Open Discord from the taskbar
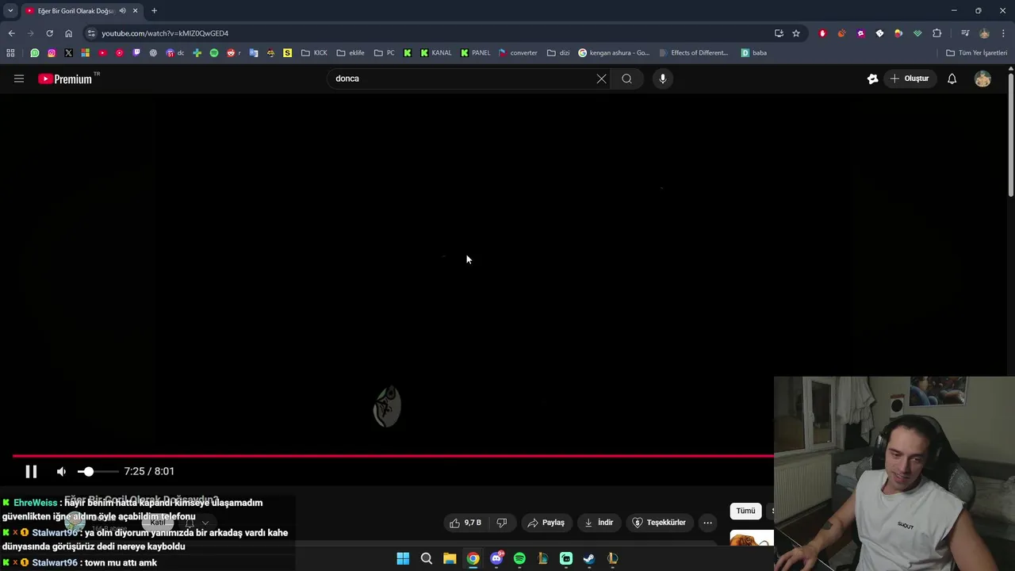 pyautogui.click(x=496, y=559)
